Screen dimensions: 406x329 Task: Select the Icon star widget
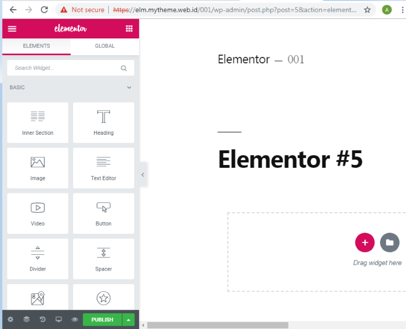click(103, 297)
